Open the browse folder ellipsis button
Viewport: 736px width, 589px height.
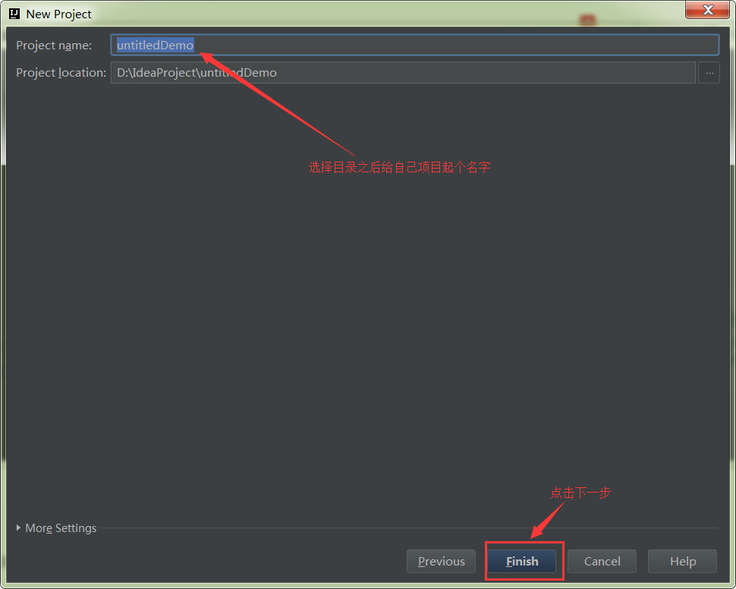pos(709,73)
